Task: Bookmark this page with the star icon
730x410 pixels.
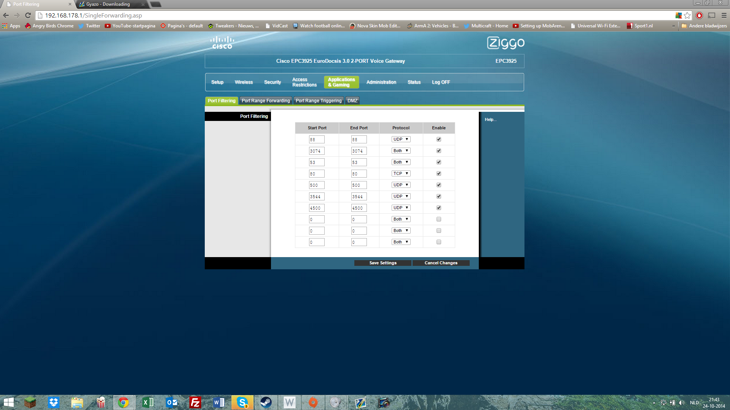Action: [x=687, y=16]
